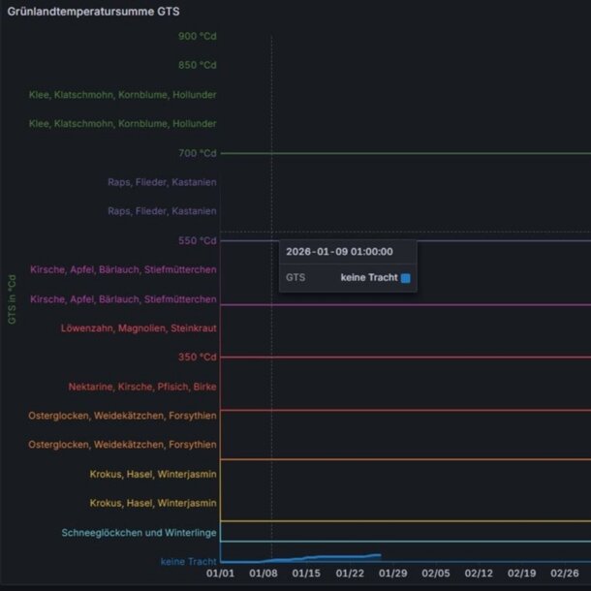Screen dimensions: 591x591
Task: Select the 02/26 tick on the x-axis
Action: point(564,575)
